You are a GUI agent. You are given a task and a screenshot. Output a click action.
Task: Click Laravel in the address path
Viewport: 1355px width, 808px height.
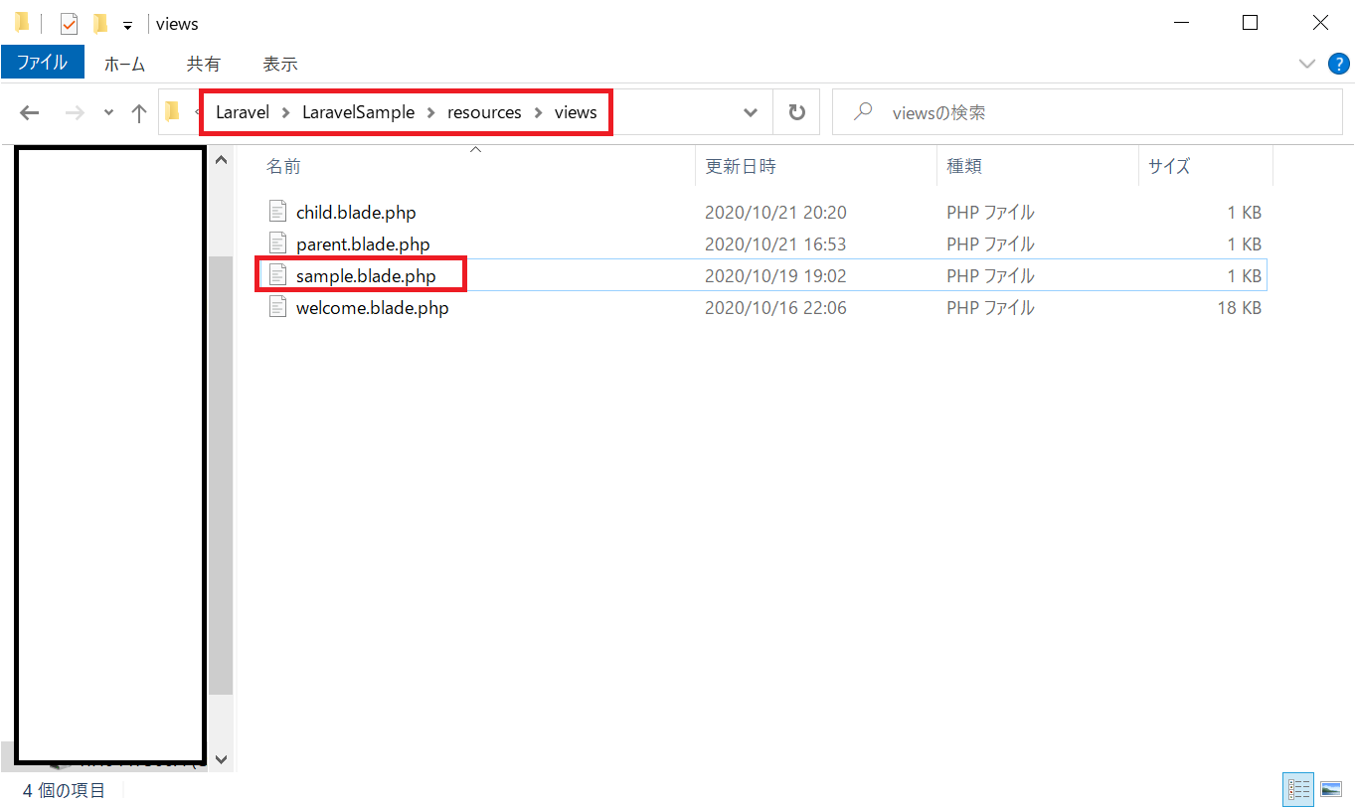point(243,112)
